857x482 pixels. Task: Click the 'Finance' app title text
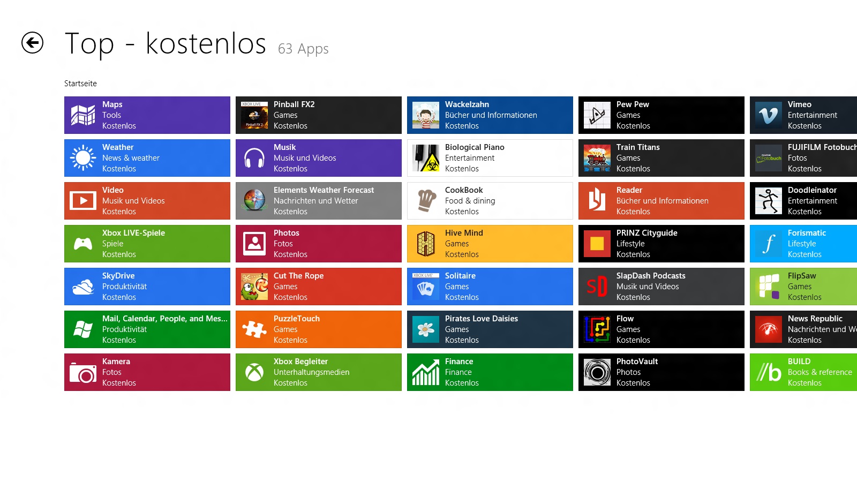459,361
